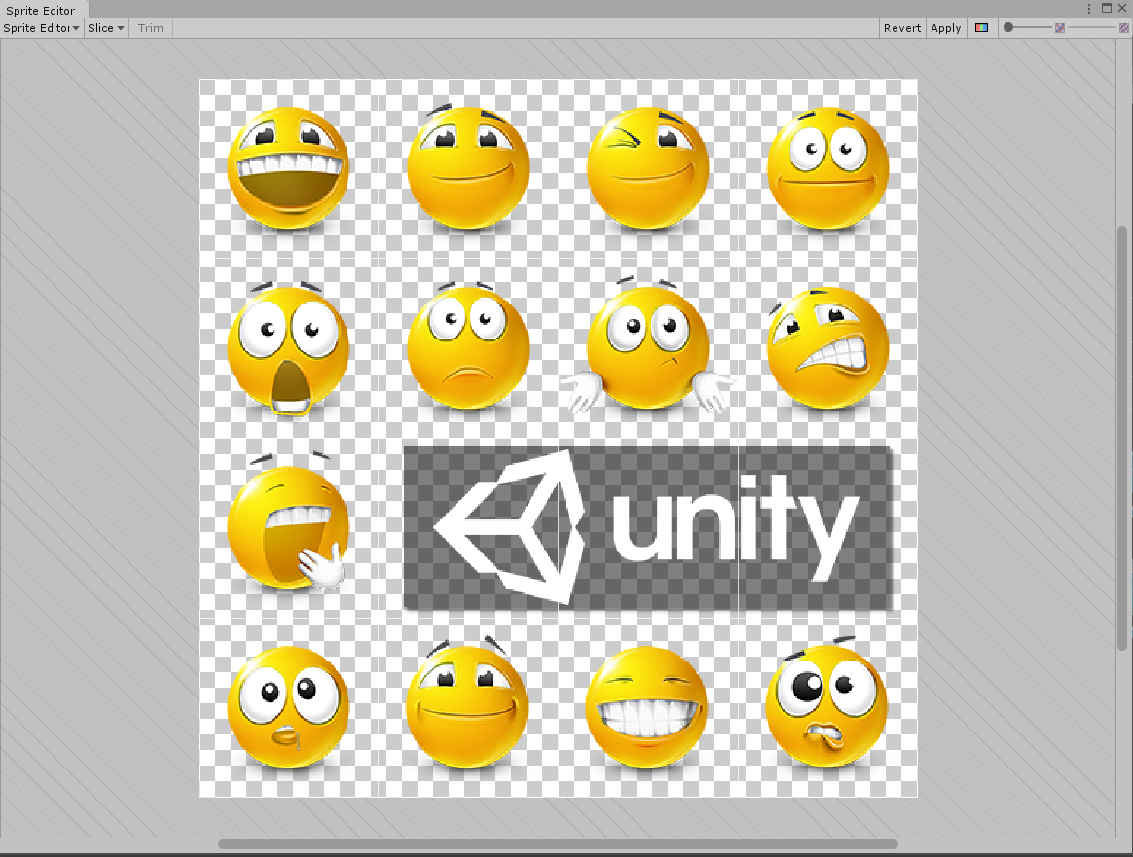Screen dimensions: 1133x857
Task: Click the Revert button
Action: pyautogui.click(x=901, y=28)
